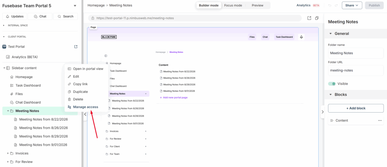This screenshot has height=167, width=387.
Task: Choose Duplicate in the context menu
Action: (x=80, y=91)
